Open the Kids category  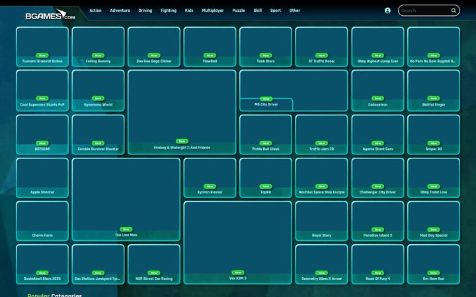pos(189,11)
